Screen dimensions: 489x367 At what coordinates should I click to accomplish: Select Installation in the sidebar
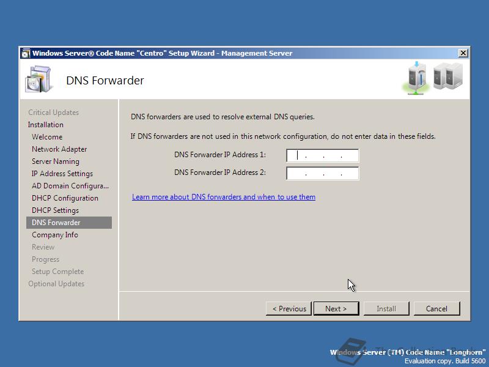click(45, 125)
